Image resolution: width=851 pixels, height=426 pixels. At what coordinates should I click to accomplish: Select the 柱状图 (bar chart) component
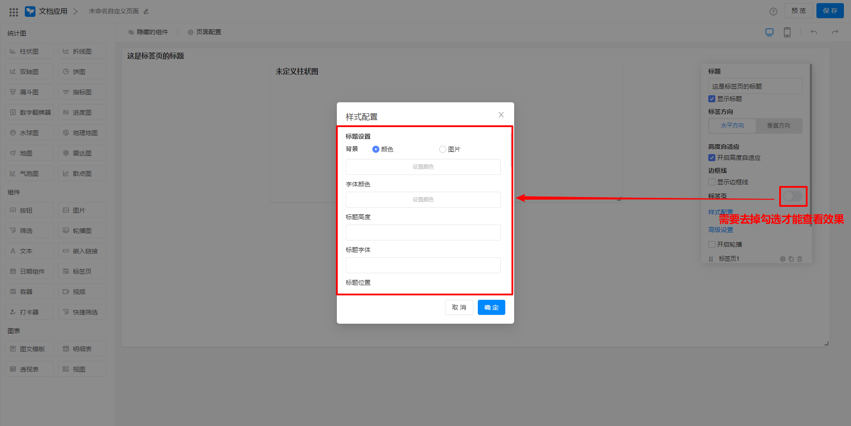click(x=29, y=51)
